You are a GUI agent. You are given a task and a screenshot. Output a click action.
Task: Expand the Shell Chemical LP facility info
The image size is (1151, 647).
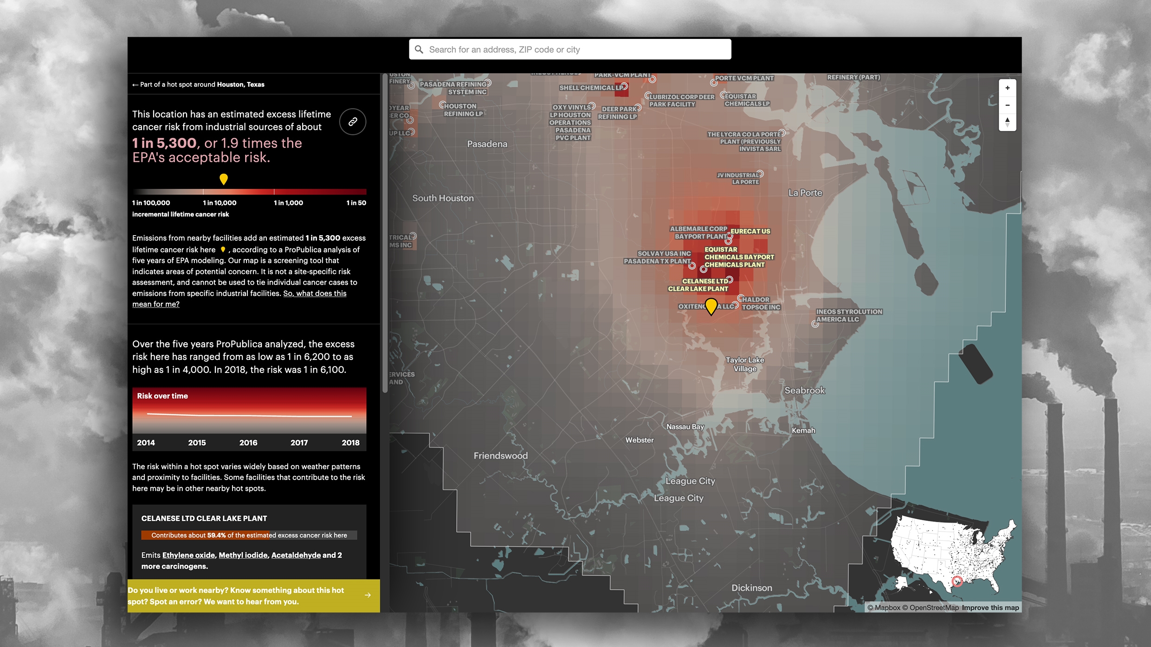623,87
